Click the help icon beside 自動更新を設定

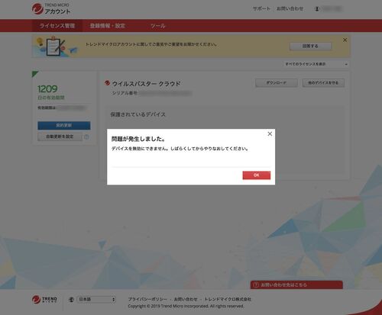[x=86, y=137]
